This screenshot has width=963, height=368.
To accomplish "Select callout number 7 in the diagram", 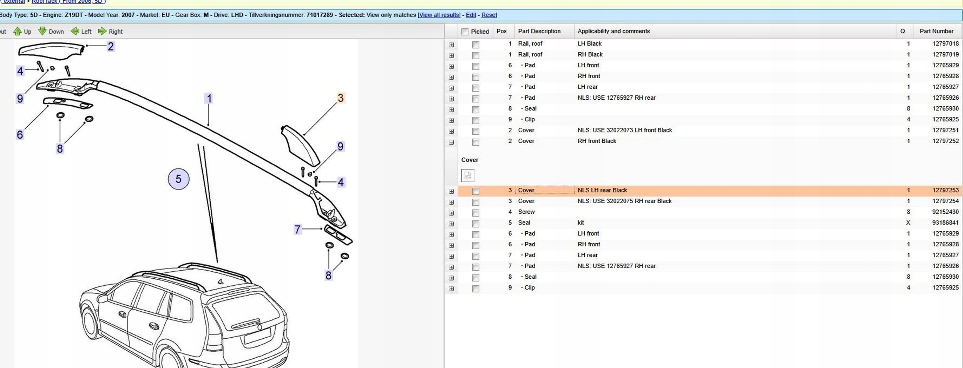I will tap(297, 230).
